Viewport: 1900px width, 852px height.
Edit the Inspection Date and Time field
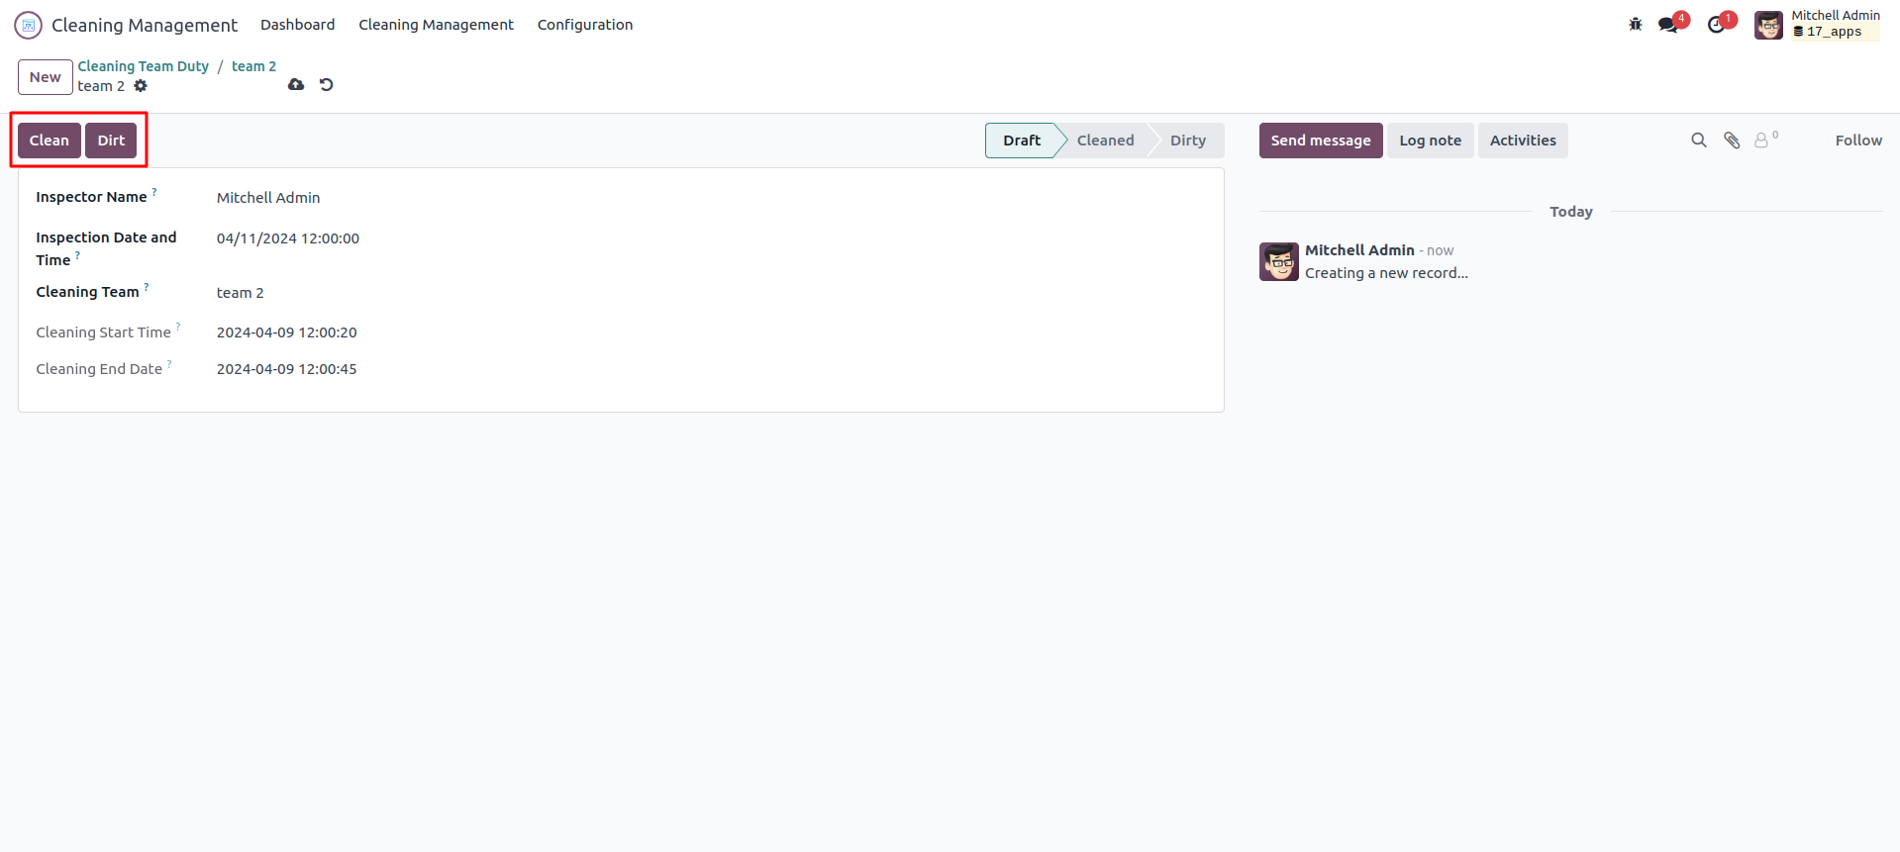(x=288, y=238)
